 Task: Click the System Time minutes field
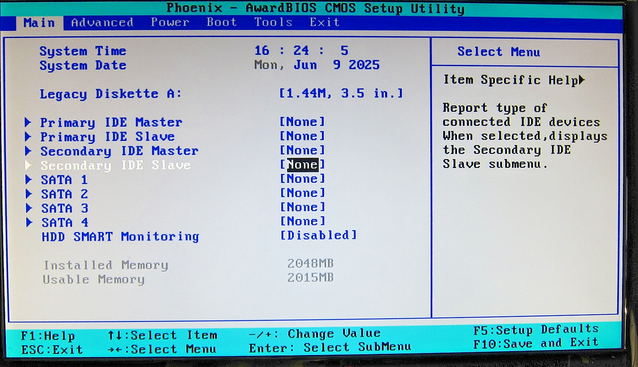point(301,51)
